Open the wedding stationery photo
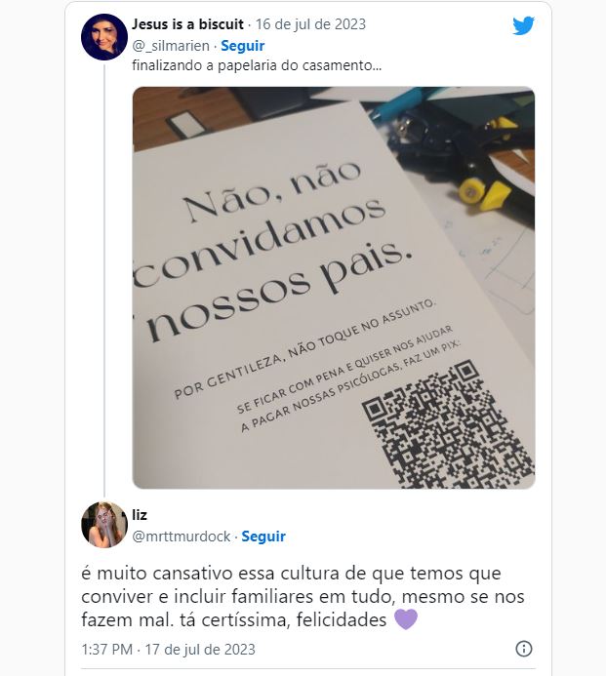The image size is (606, 676). (x=334, y=288)
